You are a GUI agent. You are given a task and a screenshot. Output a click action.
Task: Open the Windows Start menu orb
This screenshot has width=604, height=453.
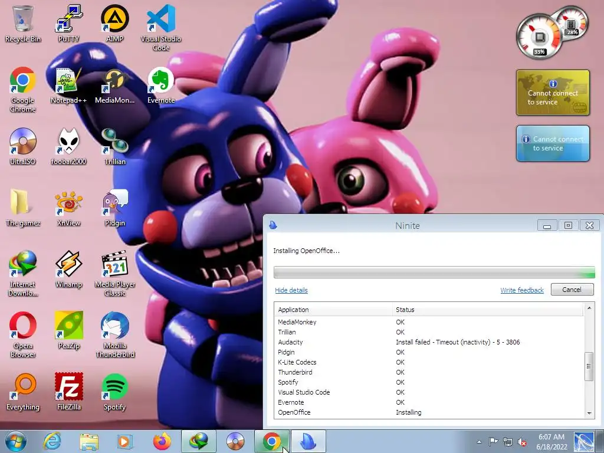click(16, 441)
